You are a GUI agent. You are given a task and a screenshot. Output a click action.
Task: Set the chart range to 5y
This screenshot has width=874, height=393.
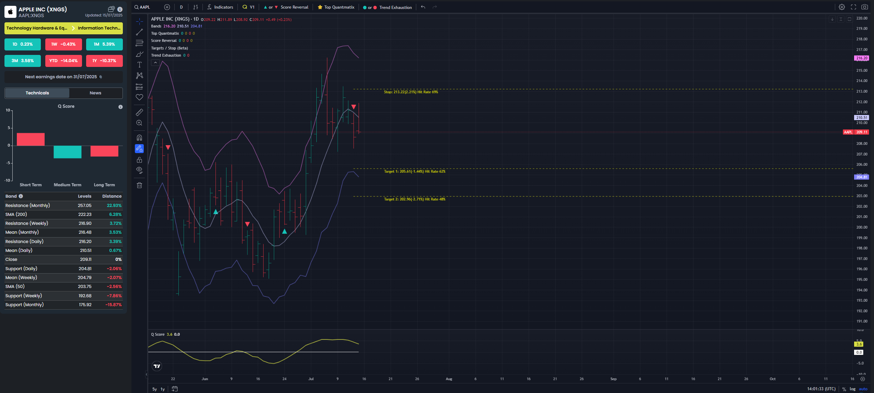click(154, 389)
